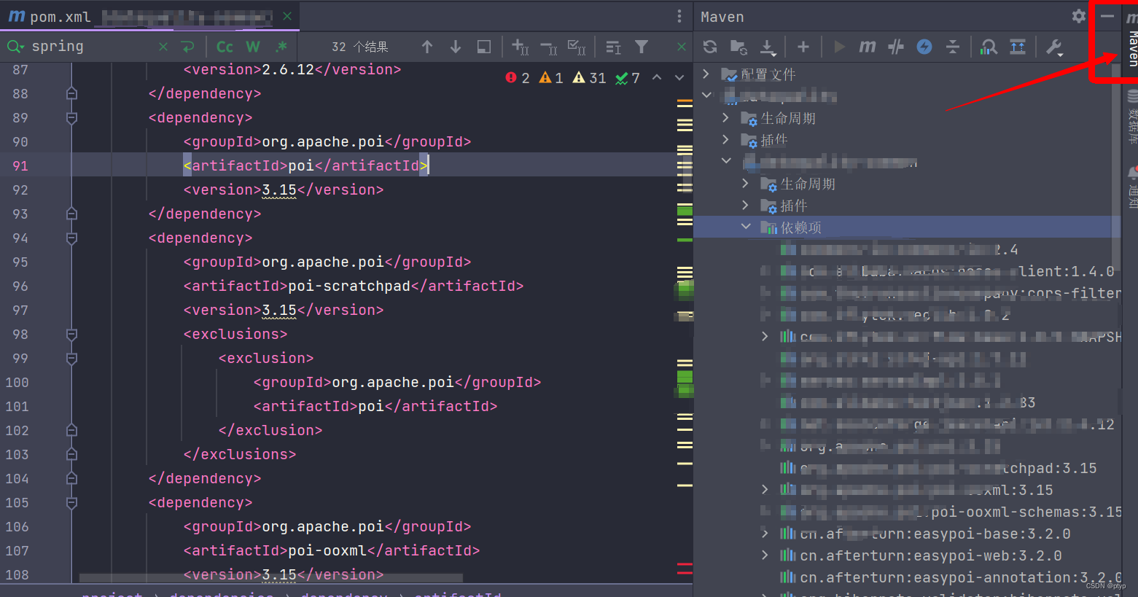Go to previous highlighted error chevron
This screenshot has height=597, width=1138.
pyautogui.click(x=657, y=77)
